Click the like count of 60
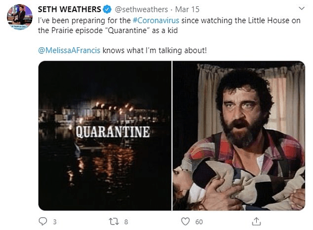 [199, 222]
